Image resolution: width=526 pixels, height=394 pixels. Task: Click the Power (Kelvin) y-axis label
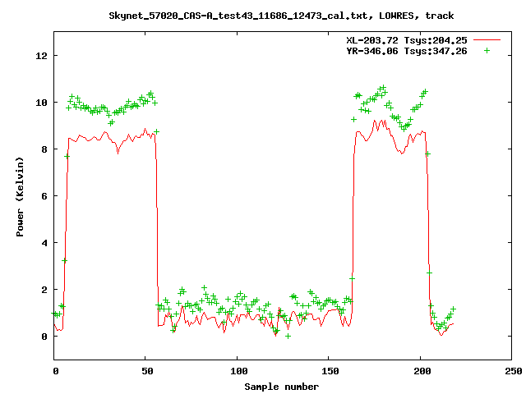pos(20,197)
